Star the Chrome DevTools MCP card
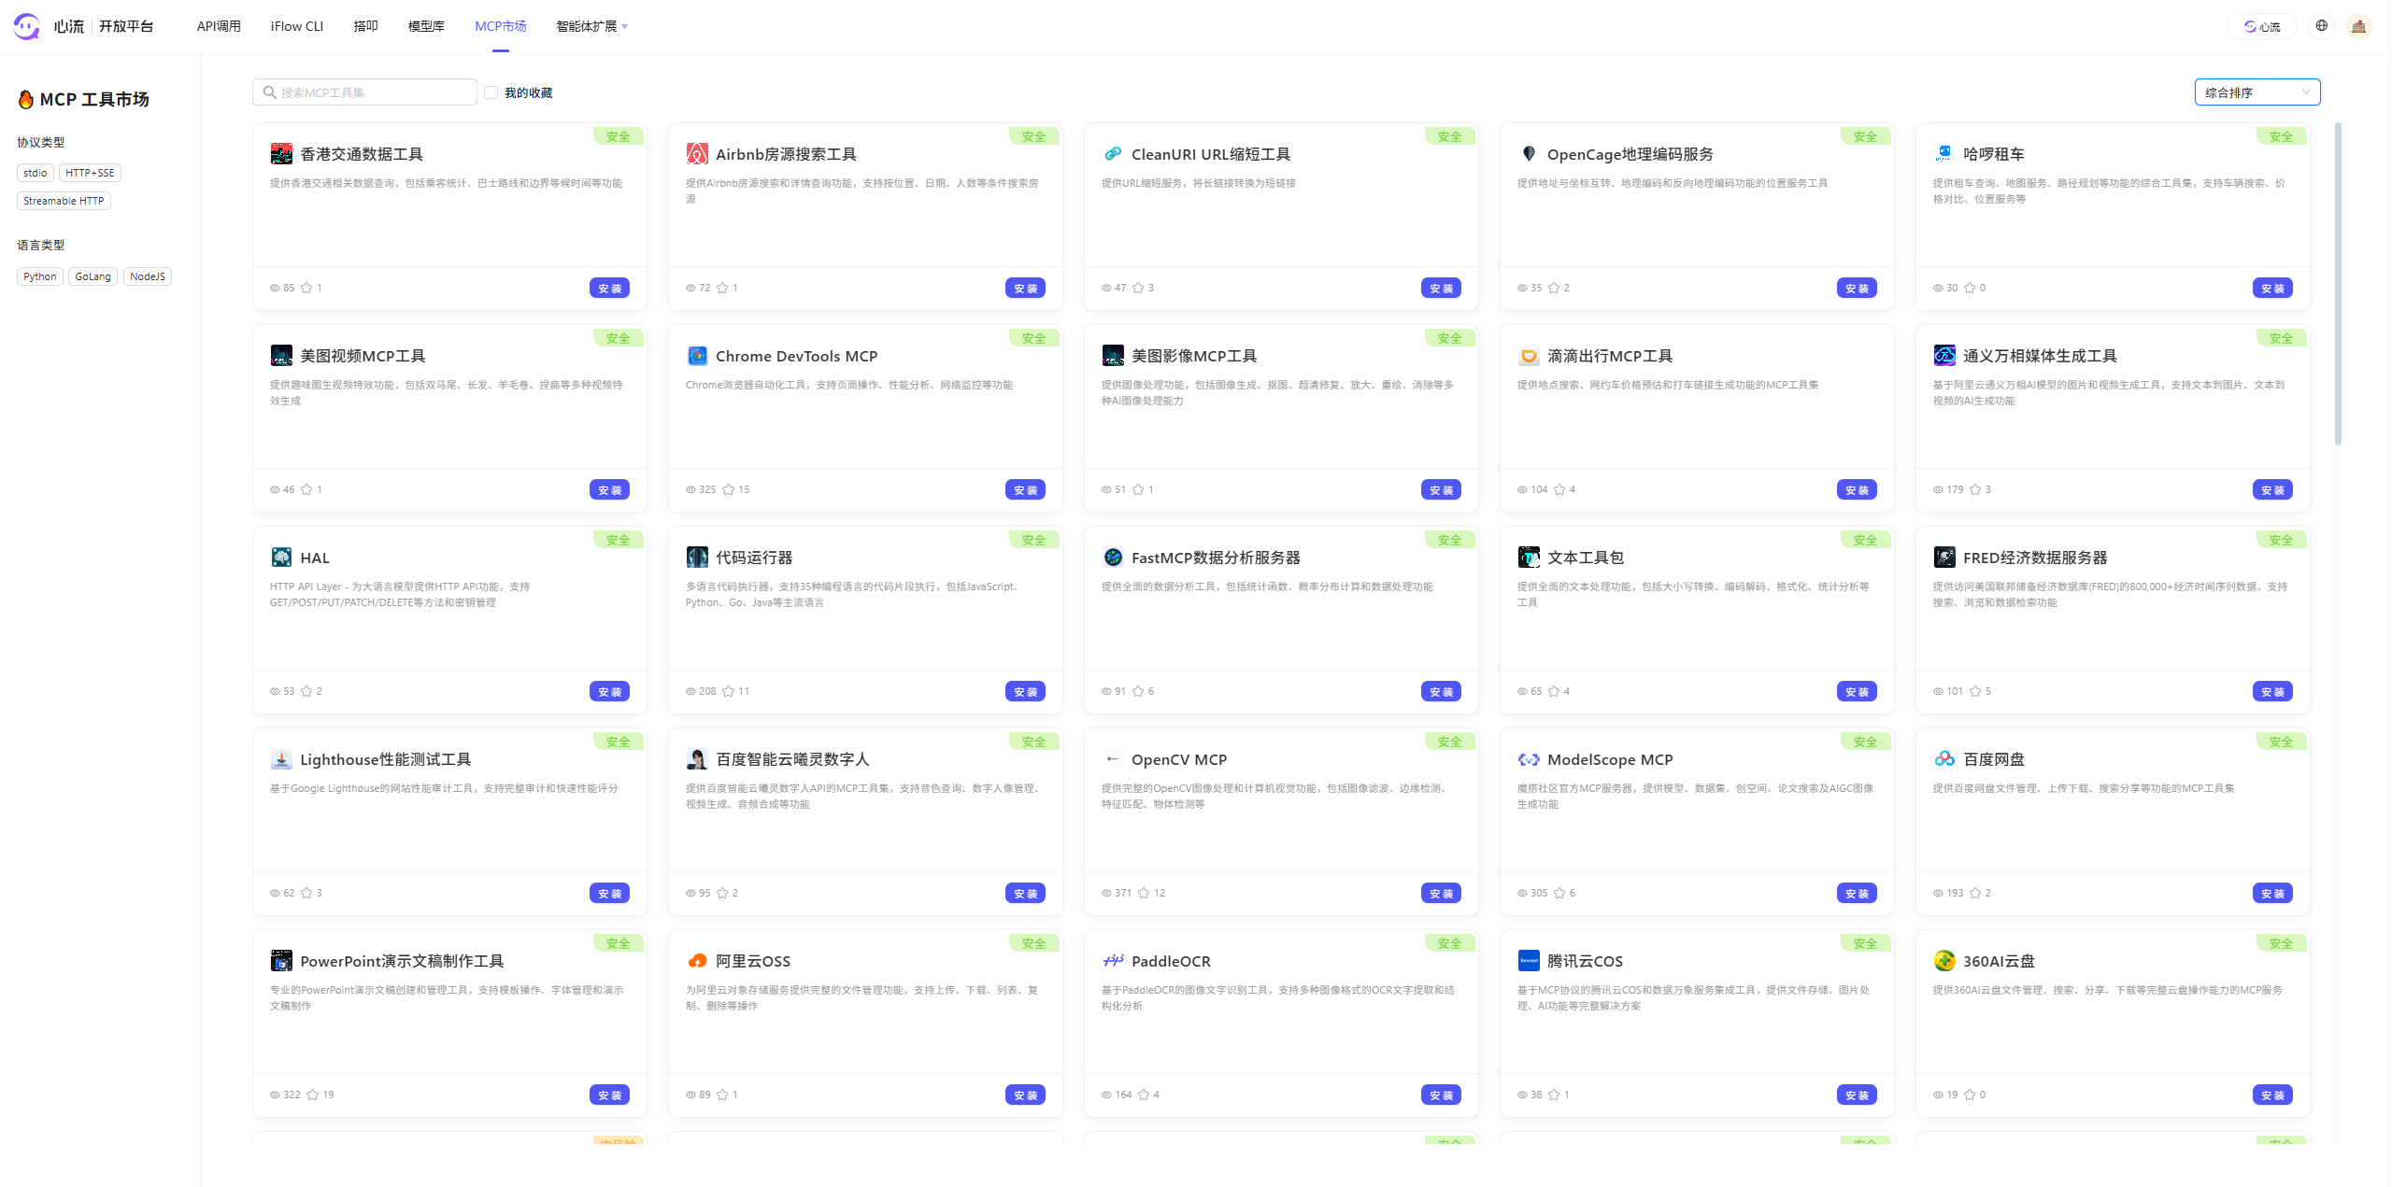This screenshot has height=1187, width=2392. [728, 489]
